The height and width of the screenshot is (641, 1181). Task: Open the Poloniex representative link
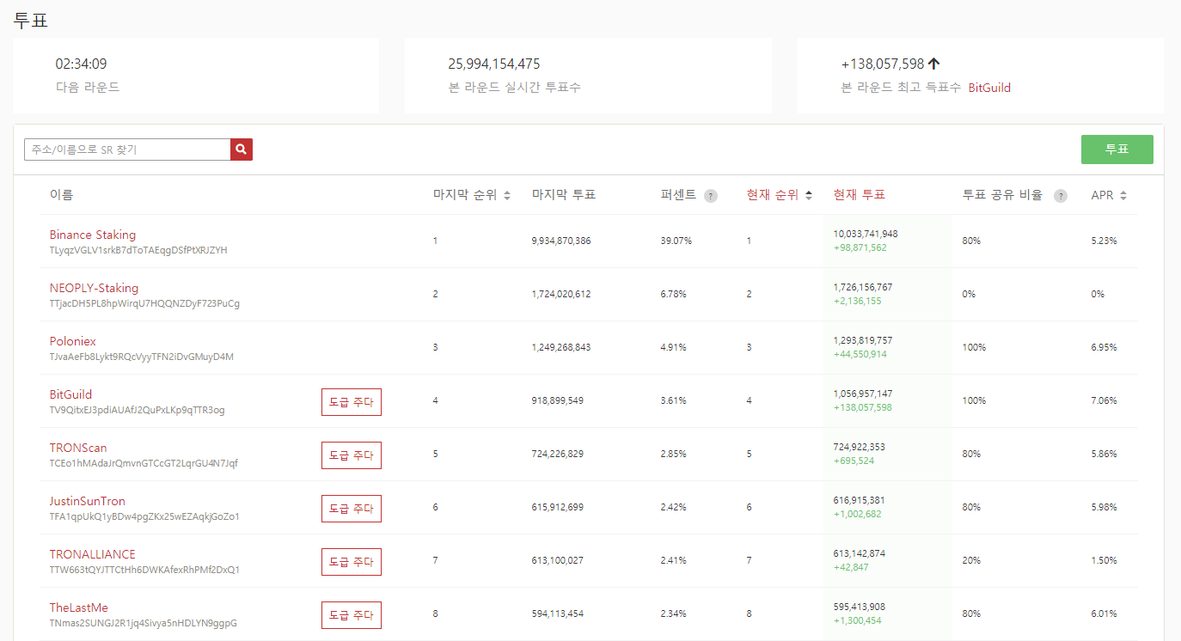[73, 341]
